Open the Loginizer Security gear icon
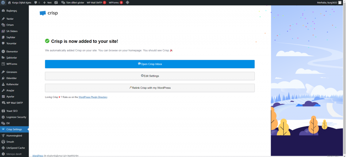Screen dimensions: 346x157 click(x=3, y=117)
